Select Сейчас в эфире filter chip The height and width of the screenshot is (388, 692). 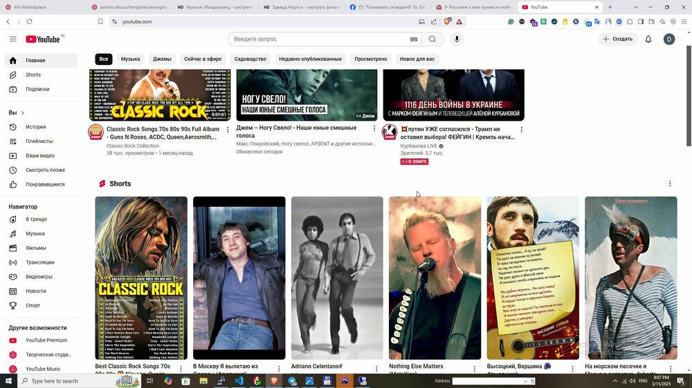(x=203, y=59)
